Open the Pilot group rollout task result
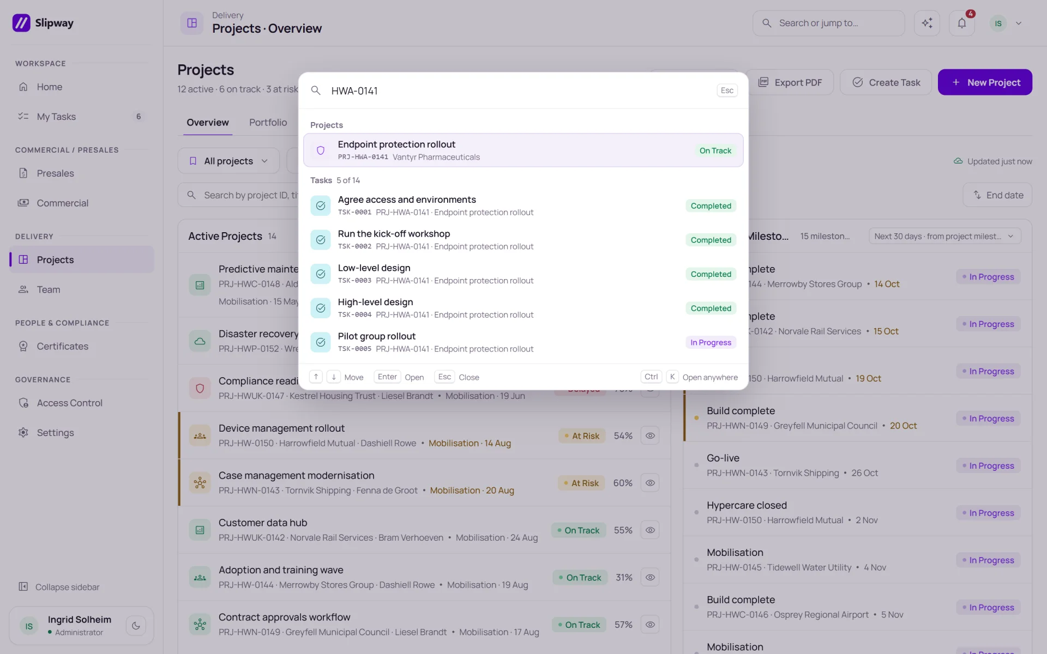This screenshot has width=1047, height=654. pos(523,342)
